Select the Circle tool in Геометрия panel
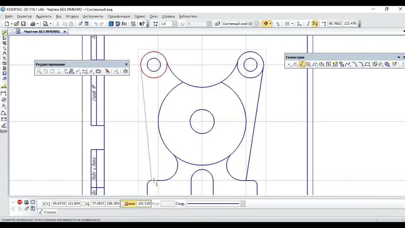The image size is (405, 228). pyautogui.click(x=308, y=64)
